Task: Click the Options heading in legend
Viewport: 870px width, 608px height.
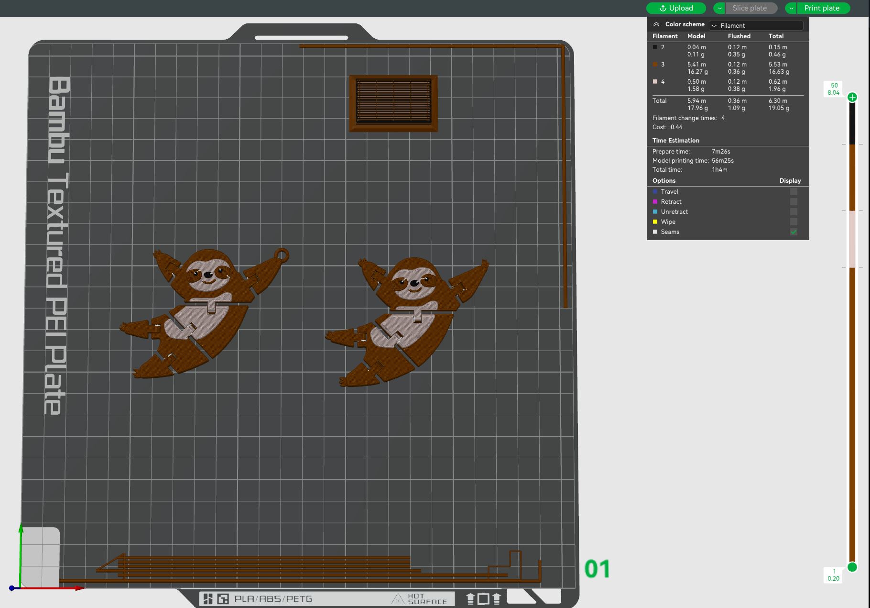Action: [x=664, y=181]
